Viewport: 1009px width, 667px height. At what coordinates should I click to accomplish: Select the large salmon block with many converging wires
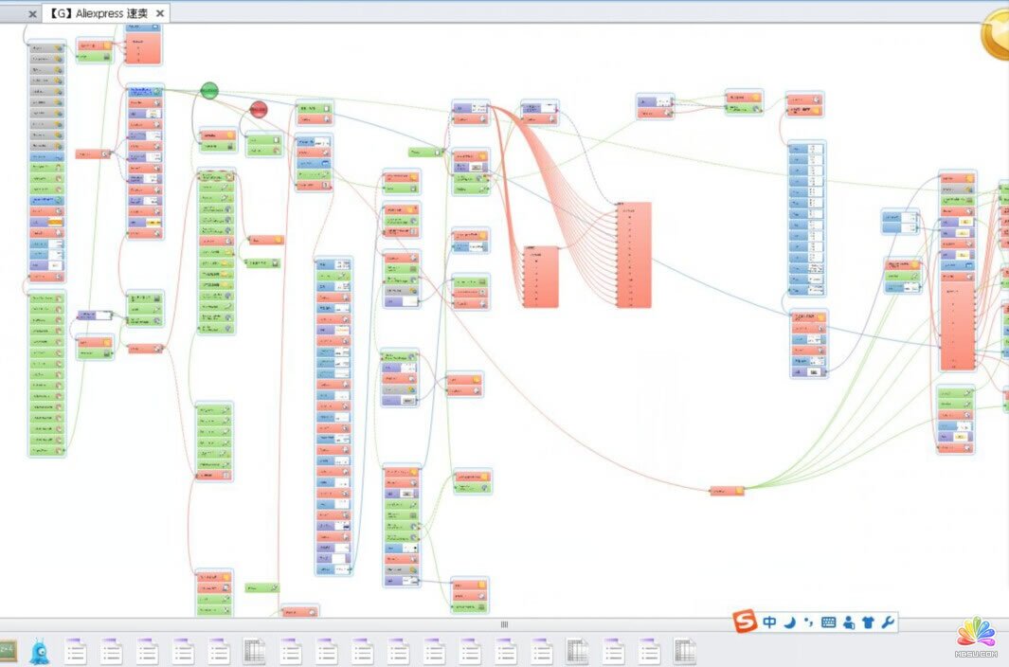click(x=634, y=254)
